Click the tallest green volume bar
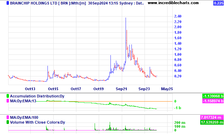 click(x=110, y=126)
